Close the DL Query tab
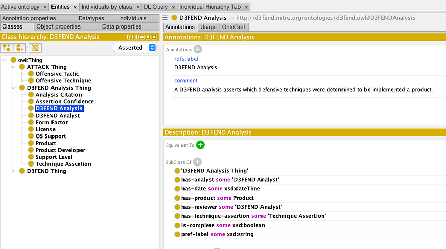 coord(173,7)
